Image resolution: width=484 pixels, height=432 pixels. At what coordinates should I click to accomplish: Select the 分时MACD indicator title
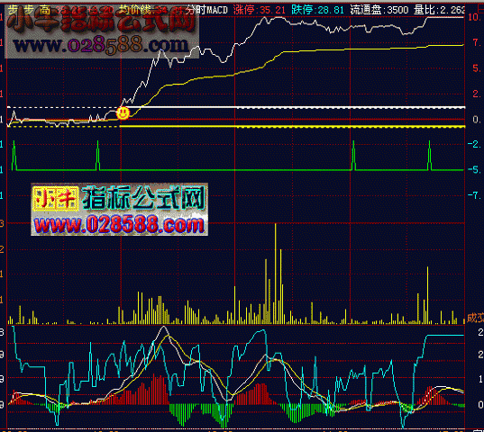point(206,10)
